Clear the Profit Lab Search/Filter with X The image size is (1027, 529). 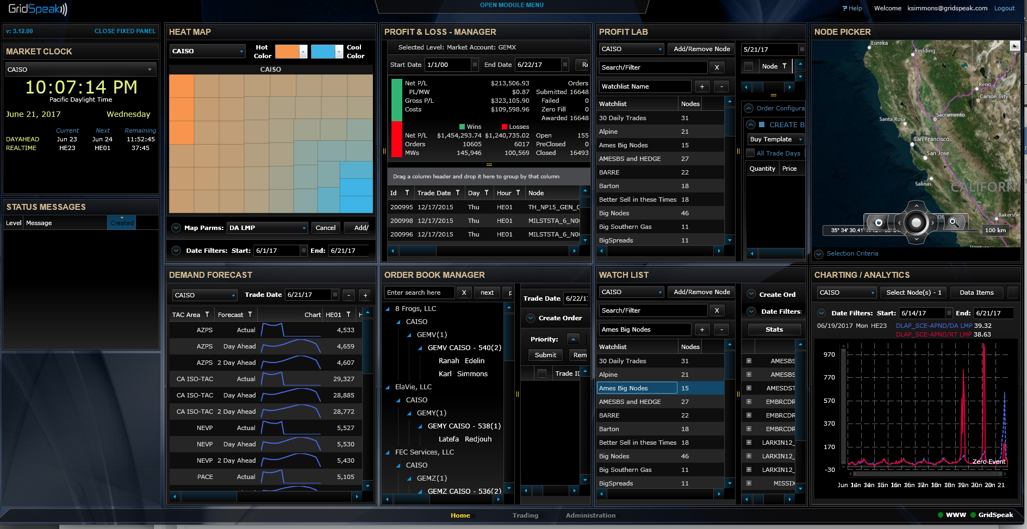[x=717, y=67]
